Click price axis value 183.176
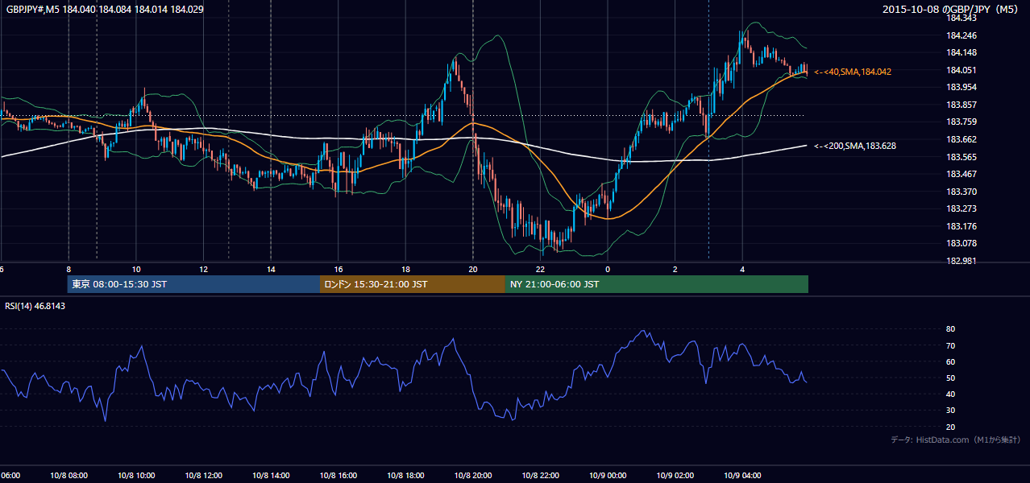The height and width of the screenshot is (483, 1030). (x=961, y=226)
